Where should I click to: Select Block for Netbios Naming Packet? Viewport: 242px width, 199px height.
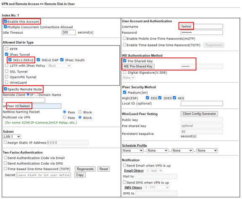(x=80, y=112)
